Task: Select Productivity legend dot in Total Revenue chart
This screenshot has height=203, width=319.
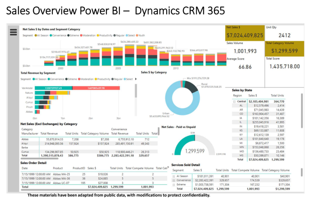Action: (97, 79)
